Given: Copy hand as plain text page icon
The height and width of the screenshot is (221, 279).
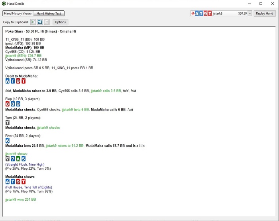Looking at the screenshot, I should click(x=47, y=22).
